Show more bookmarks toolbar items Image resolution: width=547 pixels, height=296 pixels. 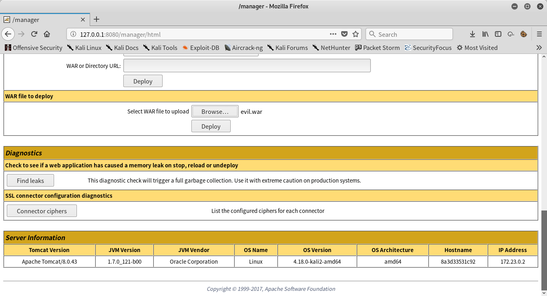(539, 48)
